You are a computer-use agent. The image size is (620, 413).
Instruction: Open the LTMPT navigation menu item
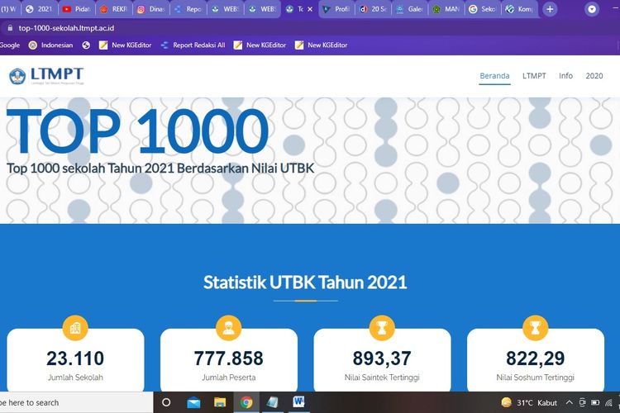534,76
